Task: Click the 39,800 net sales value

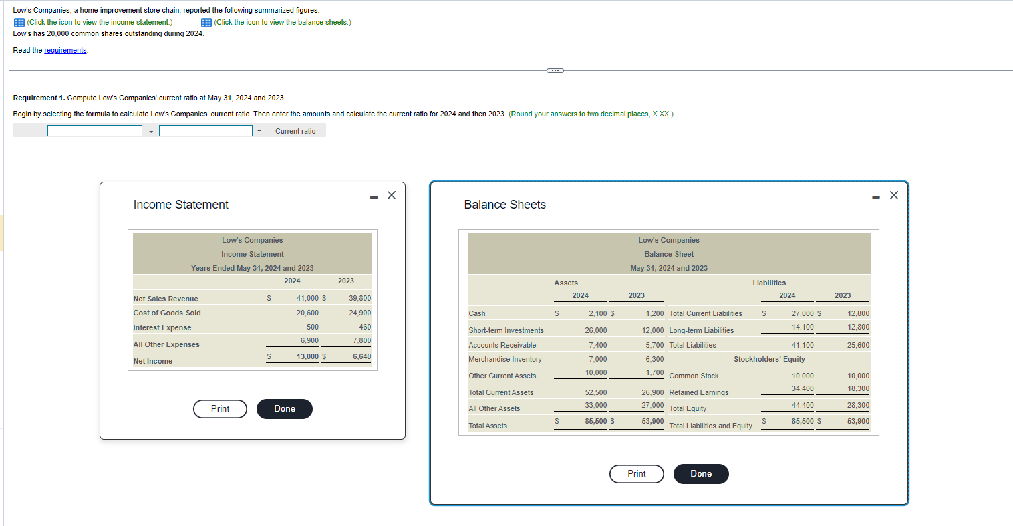Action: coord(360,298)
